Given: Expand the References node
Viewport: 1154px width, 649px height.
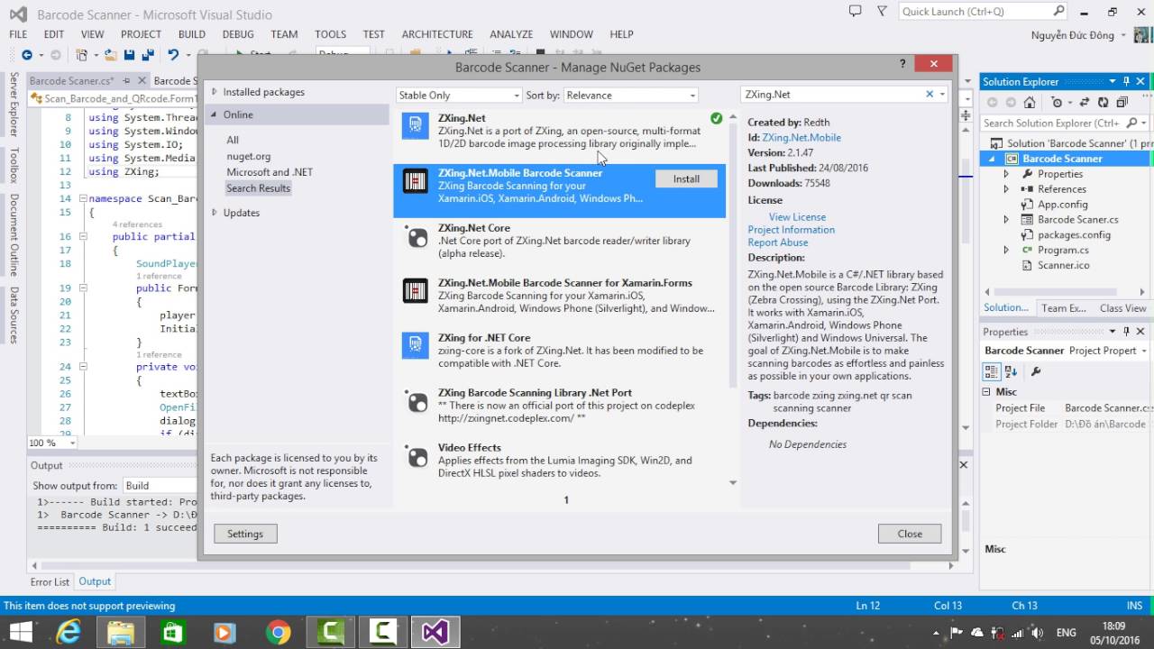Looking at the screenshot, I should pos(1006,189).
